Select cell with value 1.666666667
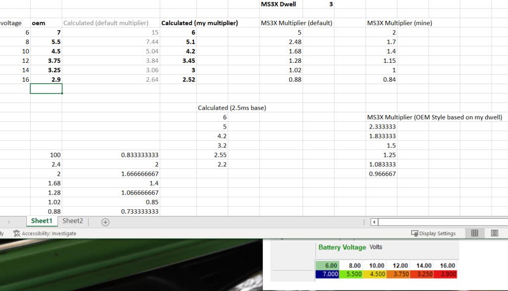 pyautogui.click(x=111, y=174)
